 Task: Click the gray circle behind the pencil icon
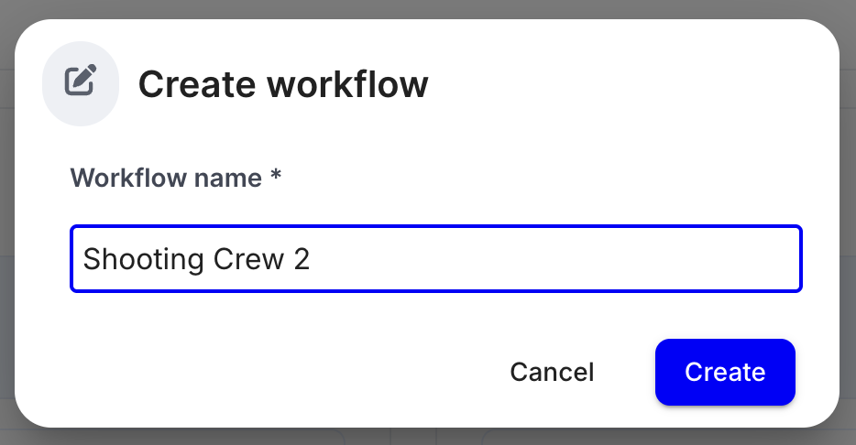[x=81, y=83]
